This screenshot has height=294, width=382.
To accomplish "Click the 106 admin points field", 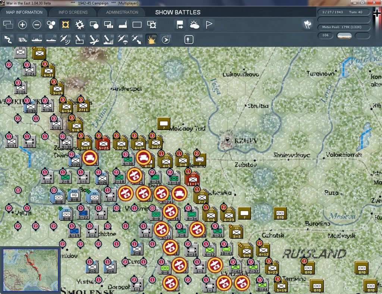I will [325, 35].
